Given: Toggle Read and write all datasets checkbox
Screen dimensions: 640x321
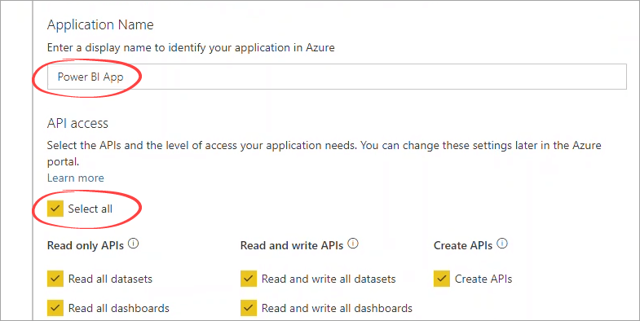Looking at the screenshot, I should click(x=249, y=279).
